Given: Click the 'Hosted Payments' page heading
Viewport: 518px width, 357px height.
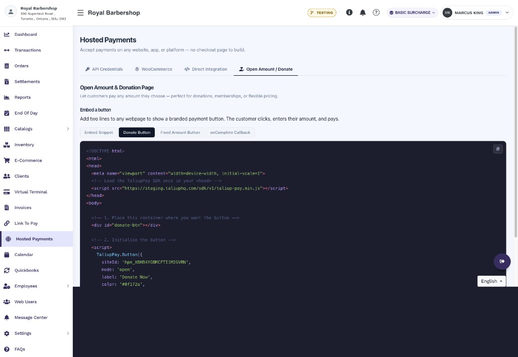Looking at the screenshot, I should point(108,40).
